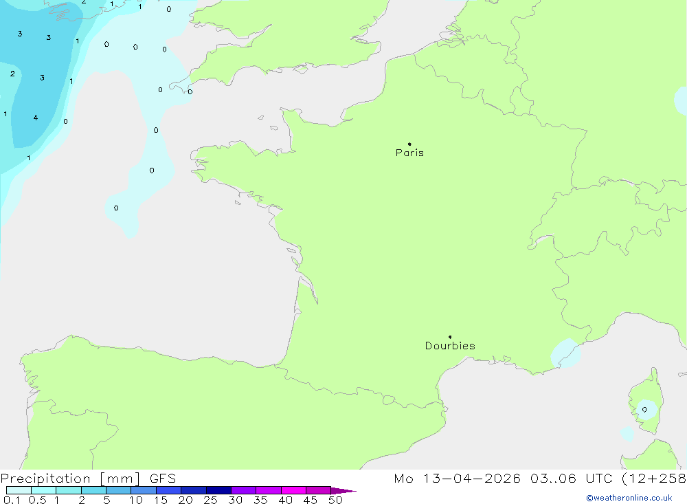Viewport: 687px width, 504px height.
Task: Select the 30–35 mm violet legend swatch
Action: [244, 490]
